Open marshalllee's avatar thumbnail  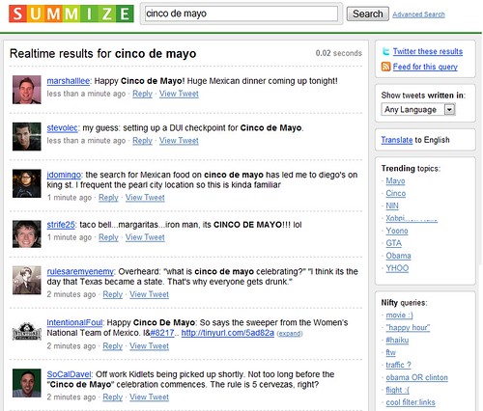(27, 90)
